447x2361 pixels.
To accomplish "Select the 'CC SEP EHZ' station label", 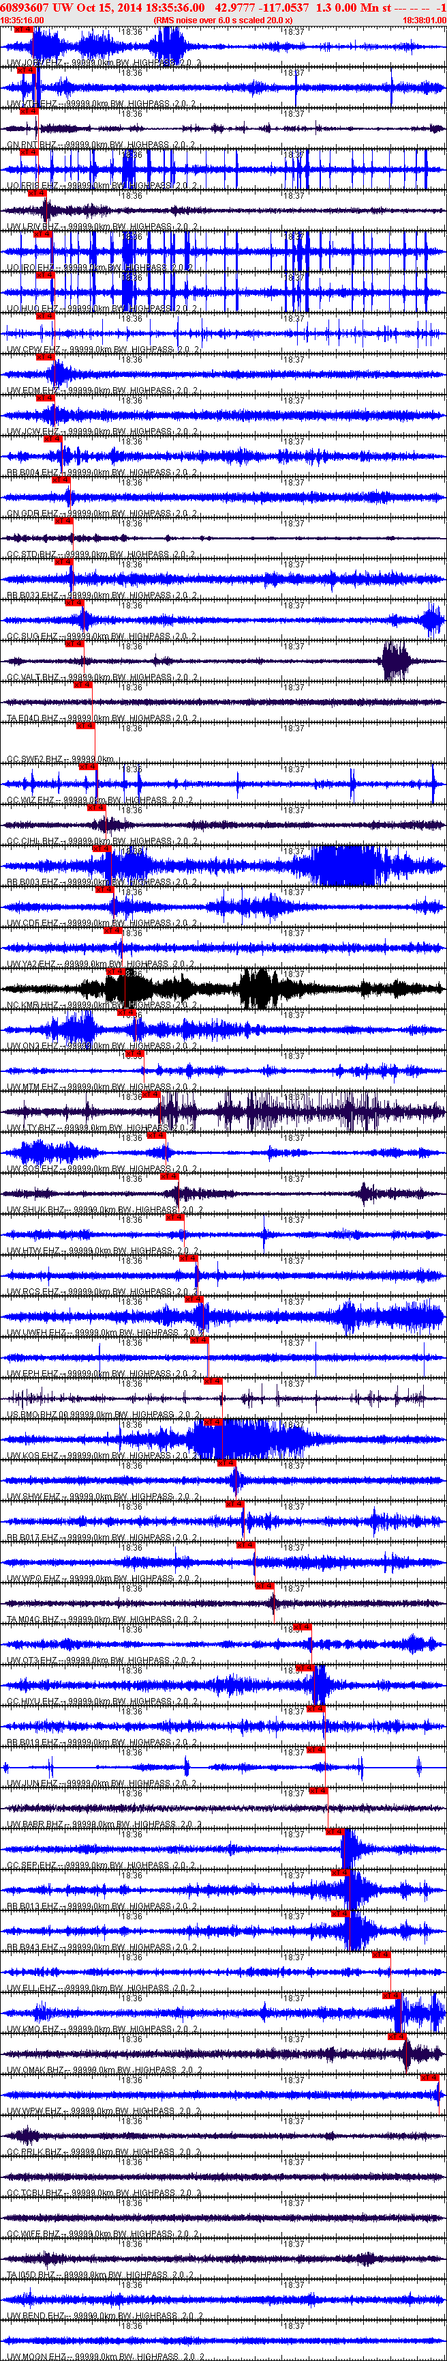I will point(32,1865).
